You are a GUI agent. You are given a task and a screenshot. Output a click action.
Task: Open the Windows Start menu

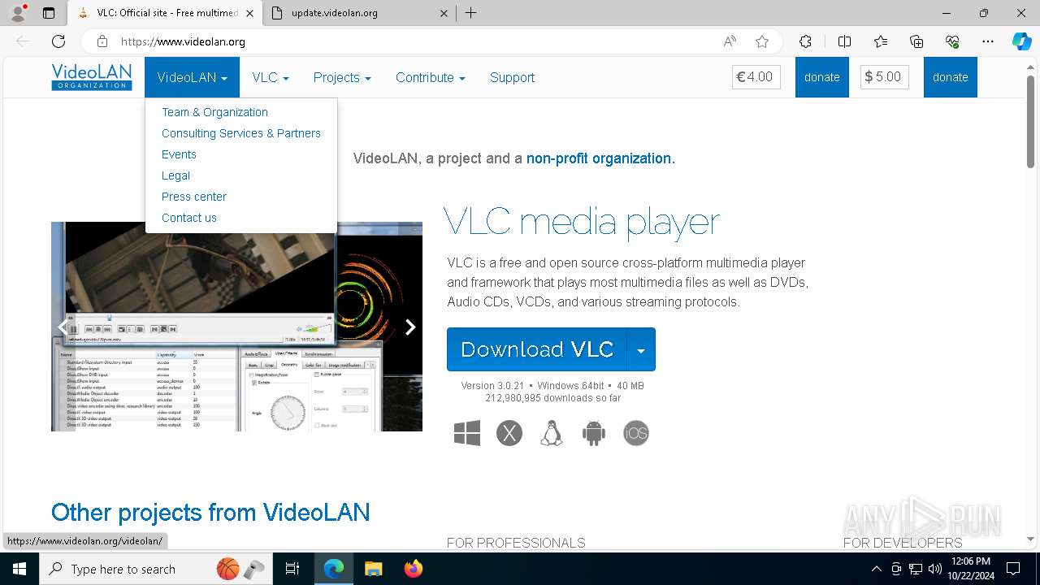[19, 569]
